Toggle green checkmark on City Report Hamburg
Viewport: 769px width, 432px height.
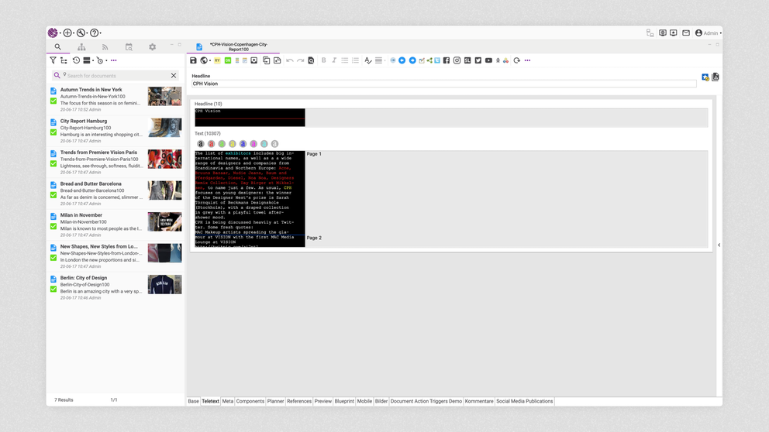53,132
